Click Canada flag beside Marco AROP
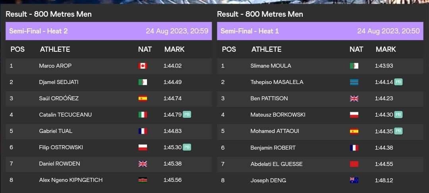The height and width of the screenshot is (193, 429). pos(143,66)
